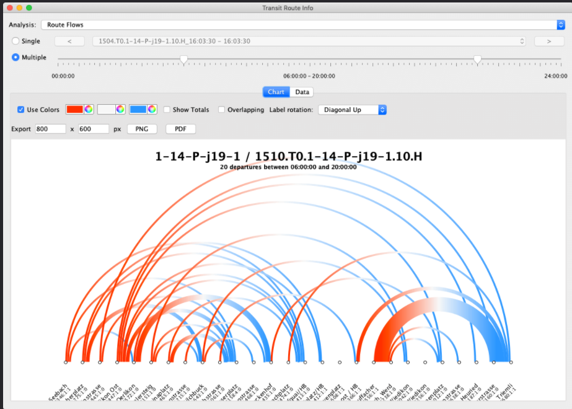The height and width of the screenshot is (409, 572).
Task: Click the end time slider handle
Action: [477, 59]
